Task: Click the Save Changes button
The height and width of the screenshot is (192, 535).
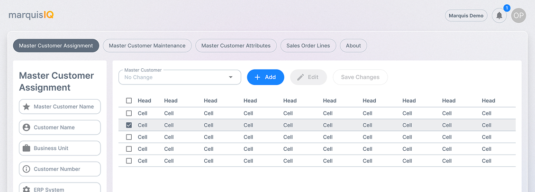Action: 360,77
